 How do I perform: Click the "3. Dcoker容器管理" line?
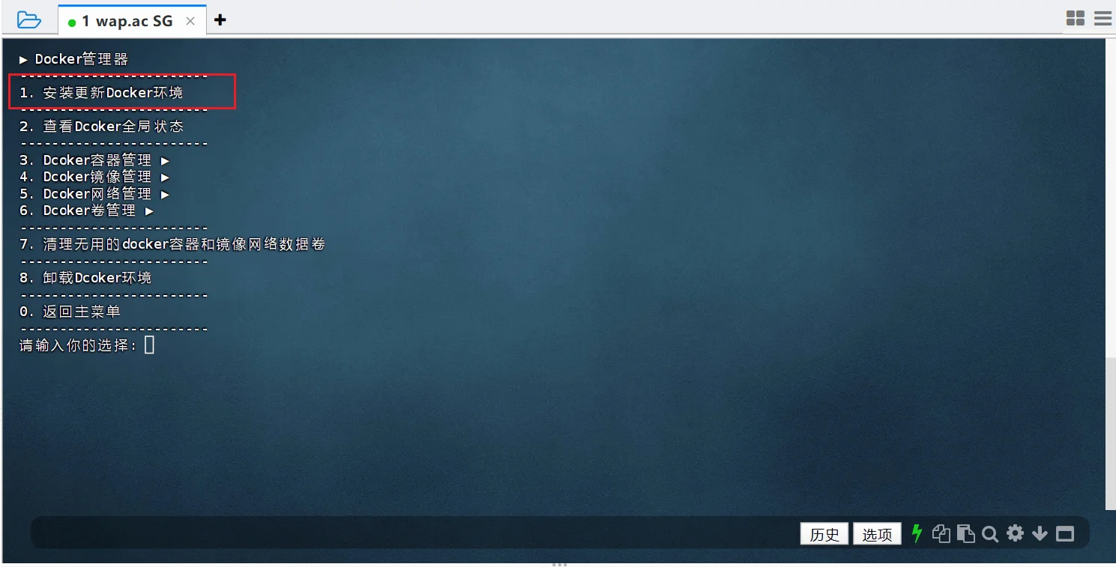click(x=94, y=160)
